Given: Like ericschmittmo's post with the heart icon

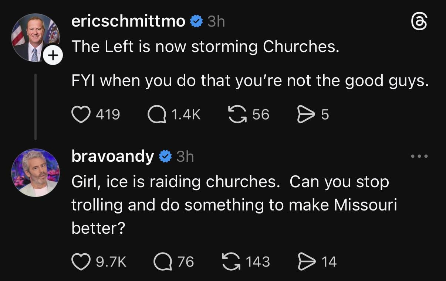Looking at the screenshot, I should 80,114.
